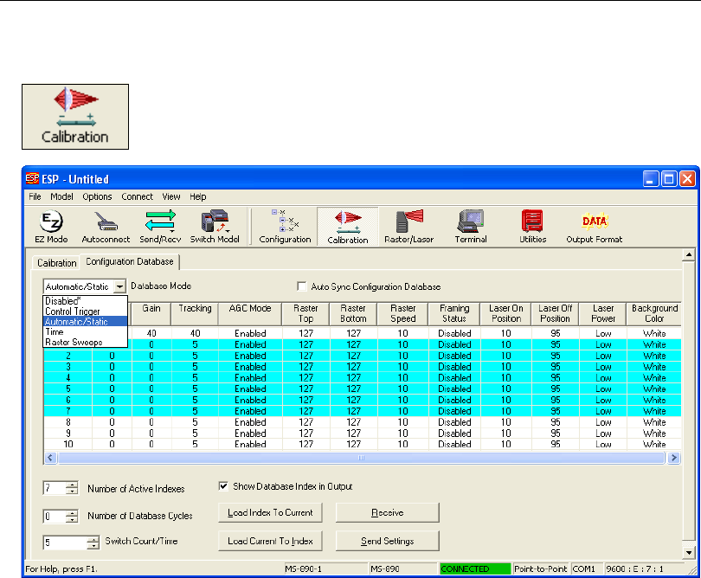701x578 pixels.
Task: Switch to the Calibration tab
Action: [x=55, y=261]
